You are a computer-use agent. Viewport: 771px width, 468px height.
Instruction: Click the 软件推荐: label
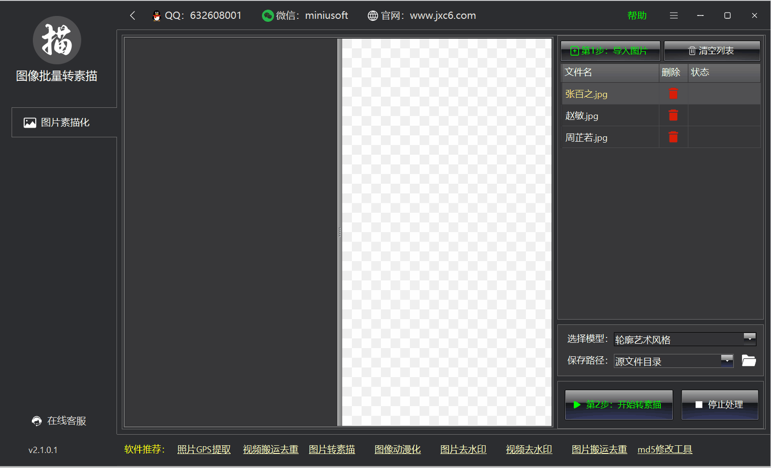tap(145, 450)
